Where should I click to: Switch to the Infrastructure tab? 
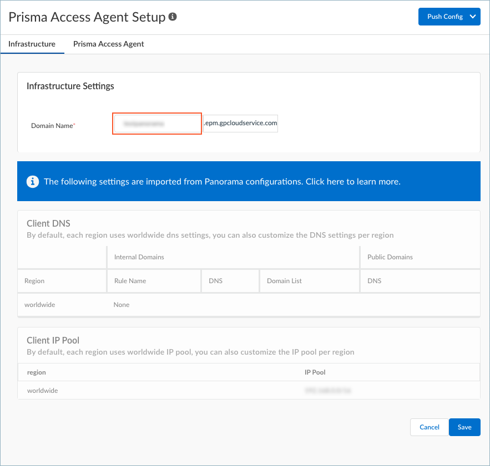point(32,44)
